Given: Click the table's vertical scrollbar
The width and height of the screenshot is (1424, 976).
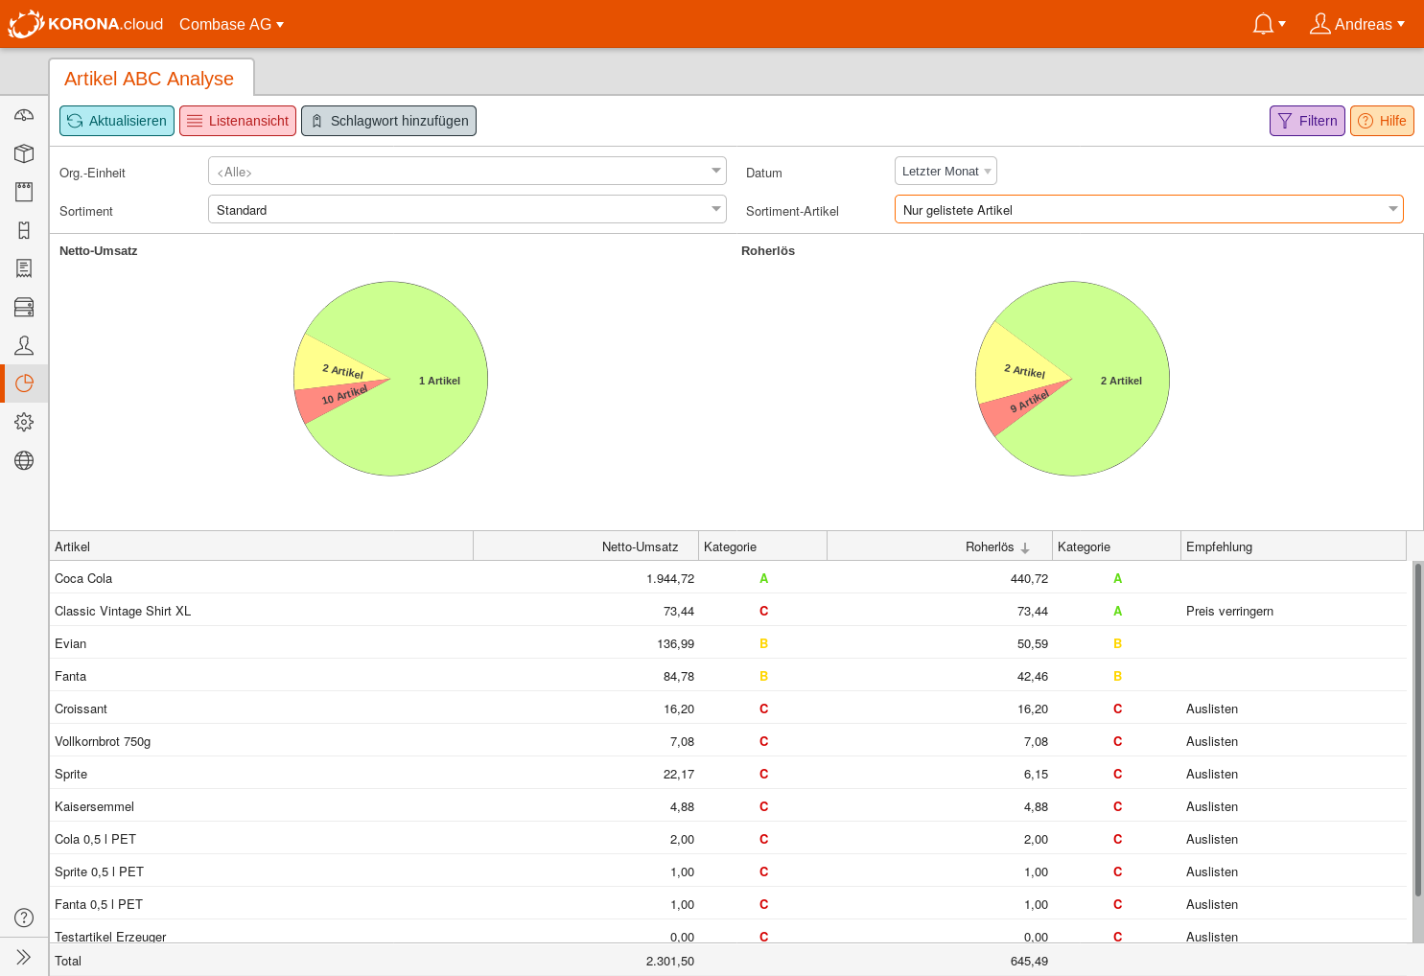Looking at the screenshot, I should point(1417,729).
